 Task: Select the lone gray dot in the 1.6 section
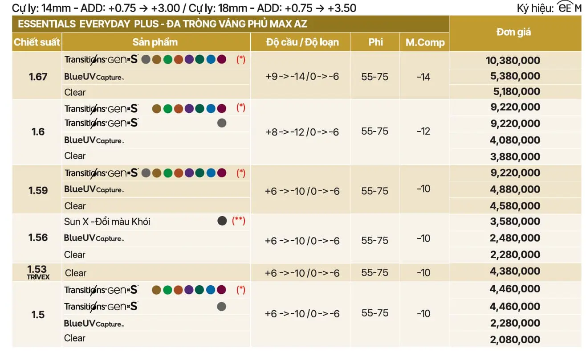pos(222,123)
